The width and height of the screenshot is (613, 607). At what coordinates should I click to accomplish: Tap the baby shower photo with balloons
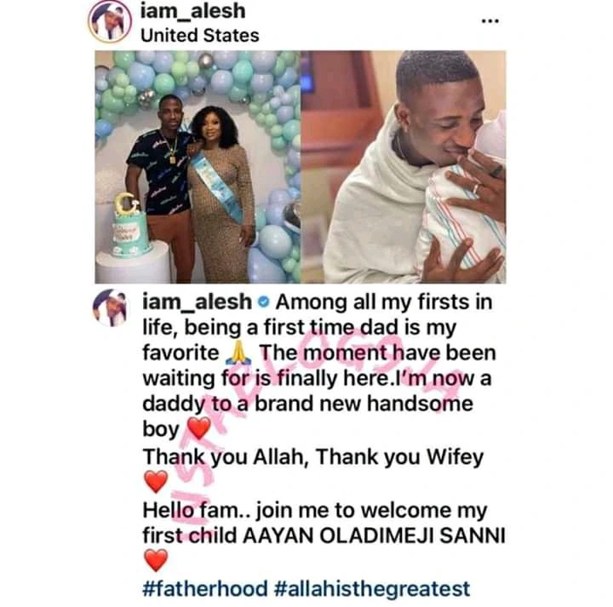[x=198, y=167]
